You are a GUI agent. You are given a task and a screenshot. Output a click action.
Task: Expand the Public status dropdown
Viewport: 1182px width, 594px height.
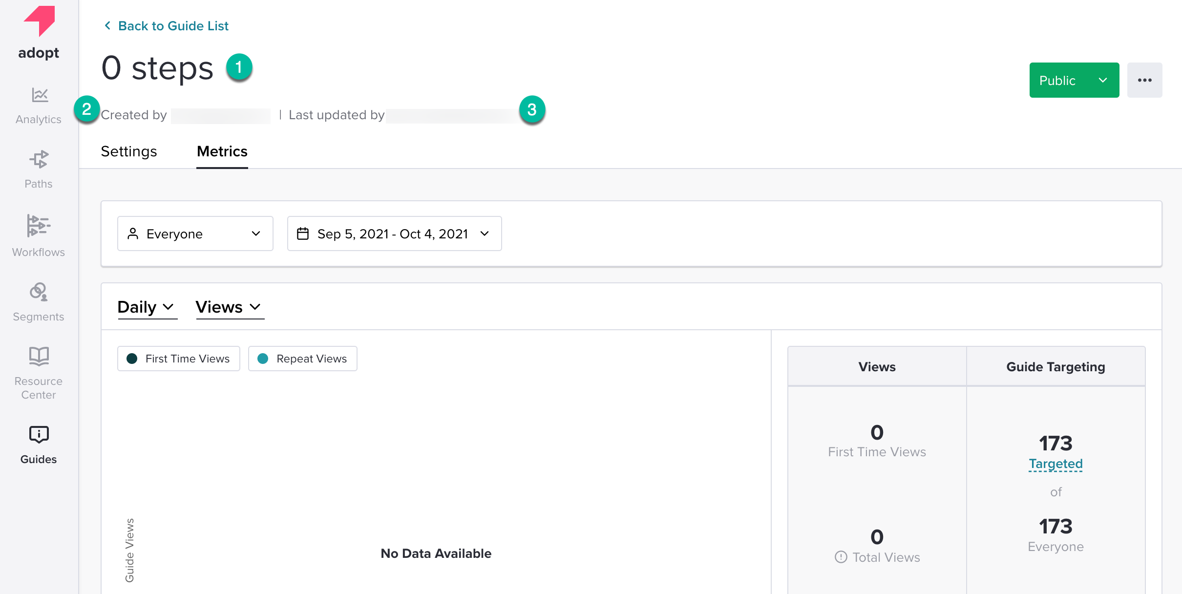coord(1074,80)
